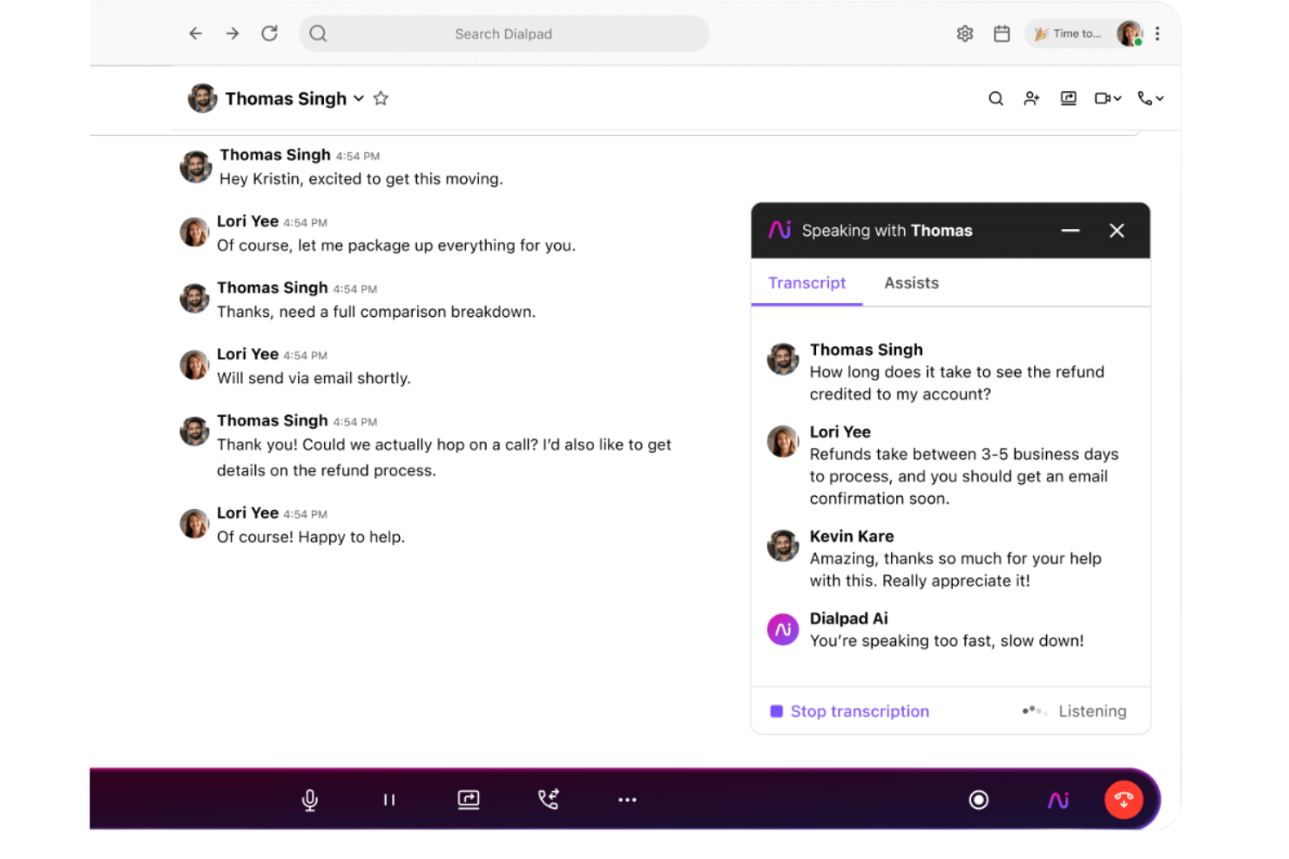This screenshot has width=1289, height=859.
Task: Click the Search Dialpad input field
Action: click(x=503, y=33)
